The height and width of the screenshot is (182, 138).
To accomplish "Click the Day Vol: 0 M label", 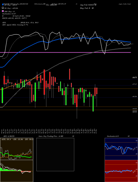I will 87,8.
